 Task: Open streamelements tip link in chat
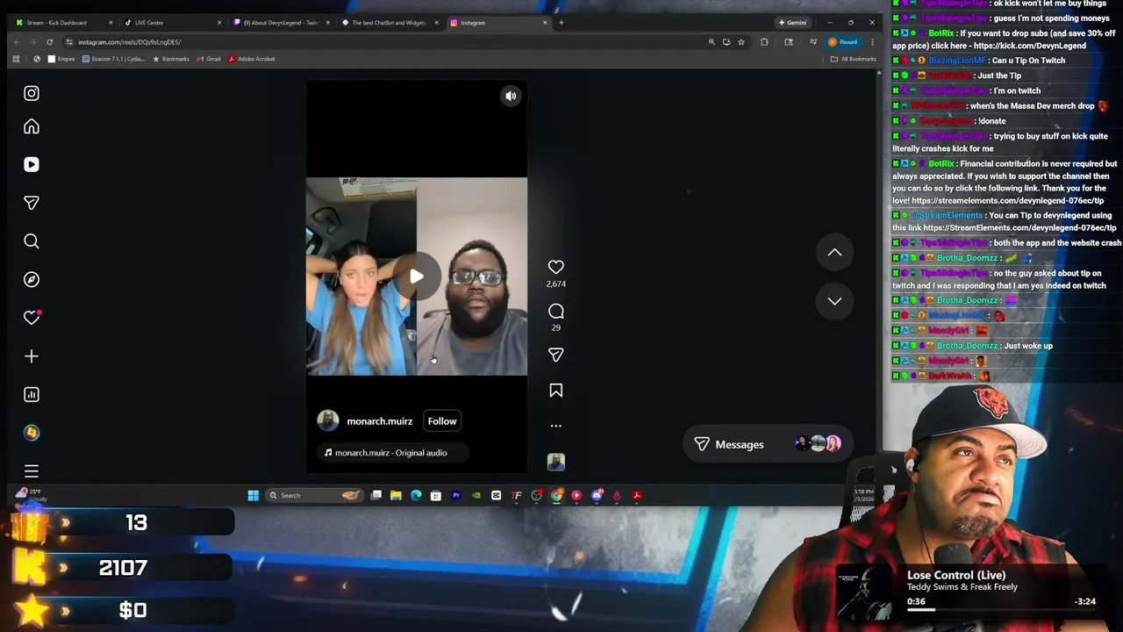click(1008, 201)
